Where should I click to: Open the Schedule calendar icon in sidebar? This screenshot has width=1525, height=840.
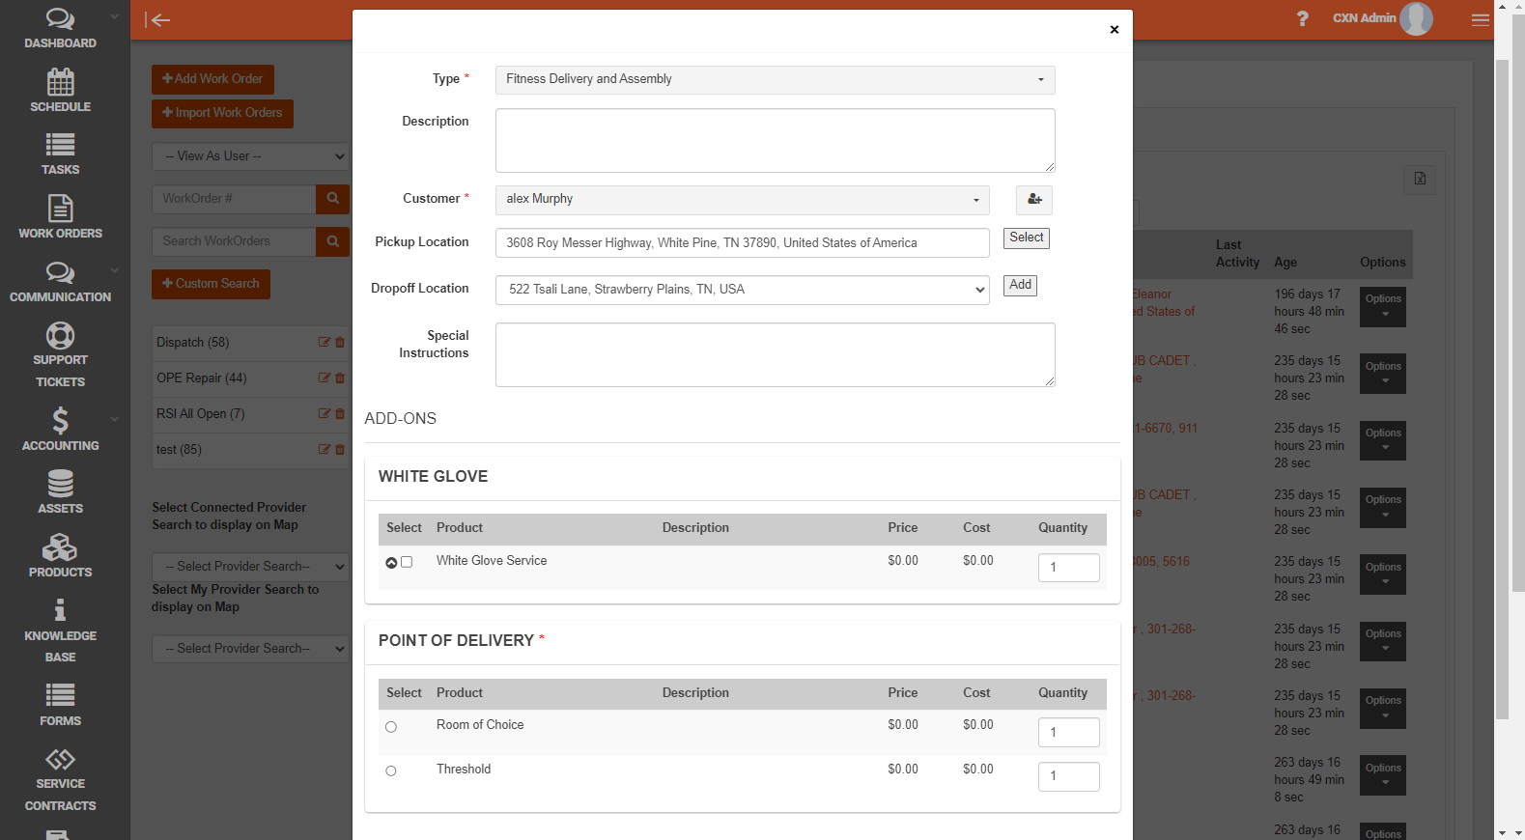click(x=60, y=83)
